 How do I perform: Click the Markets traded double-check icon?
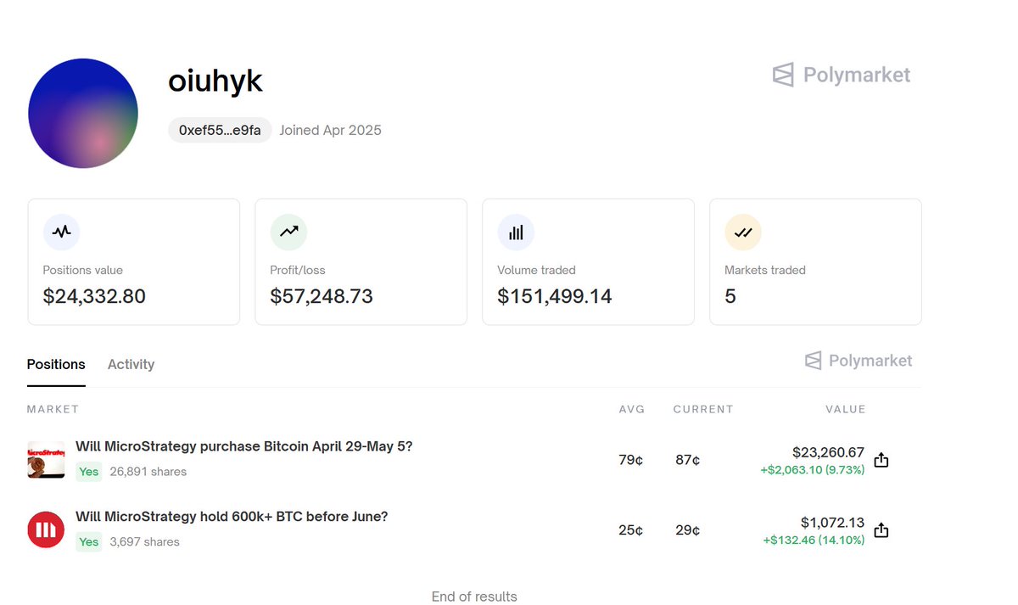point(743,232)
